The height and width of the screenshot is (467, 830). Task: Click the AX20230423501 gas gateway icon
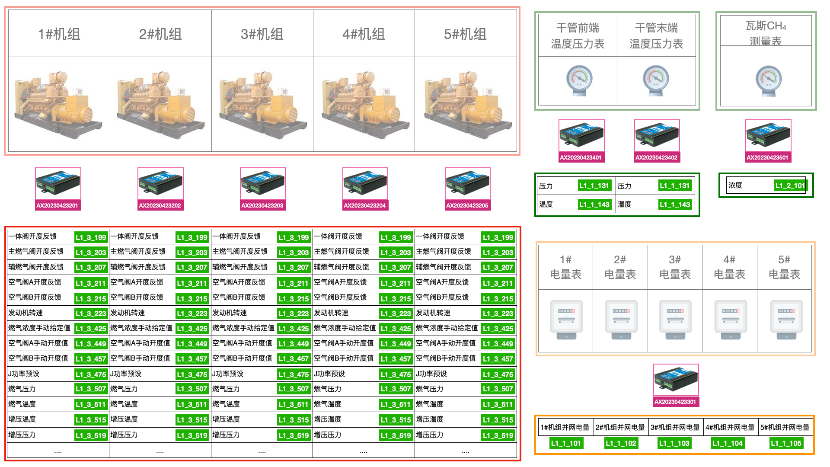(x=768, y=136)
